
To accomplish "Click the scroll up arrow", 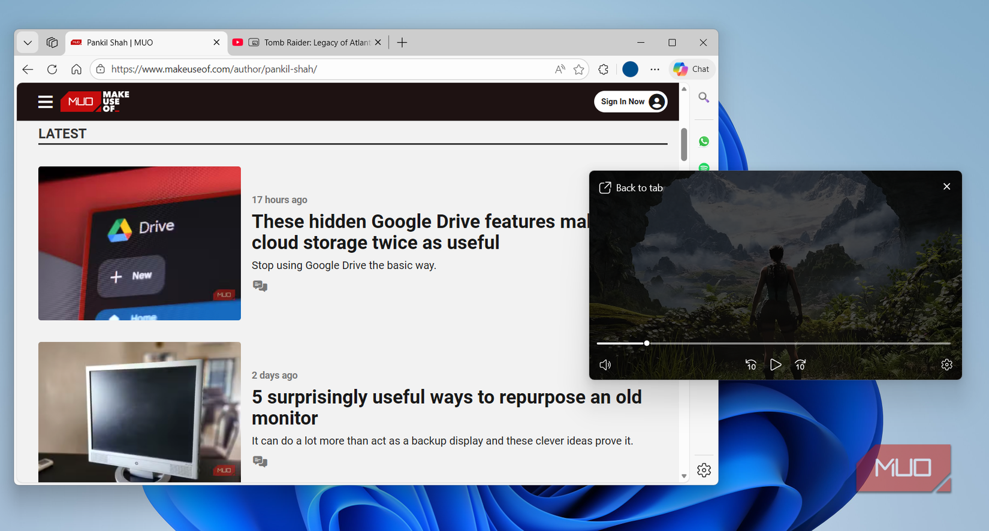I will click(684, 89).
